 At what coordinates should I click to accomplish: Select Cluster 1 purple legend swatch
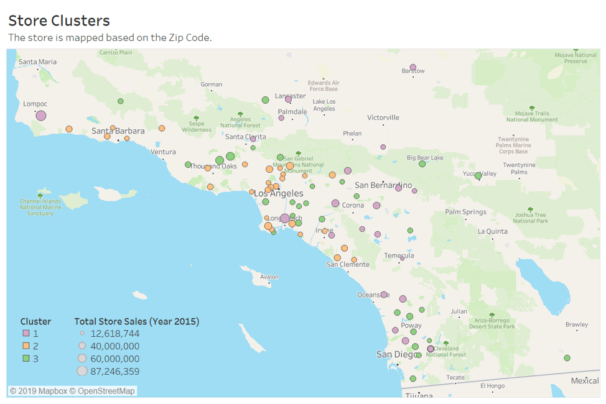(27, 334)
